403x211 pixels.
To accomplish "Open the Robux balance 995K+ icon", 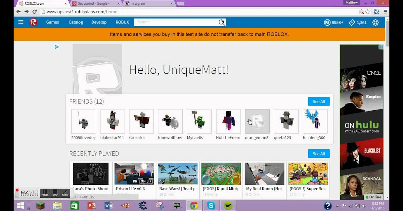I will [327, 22].
